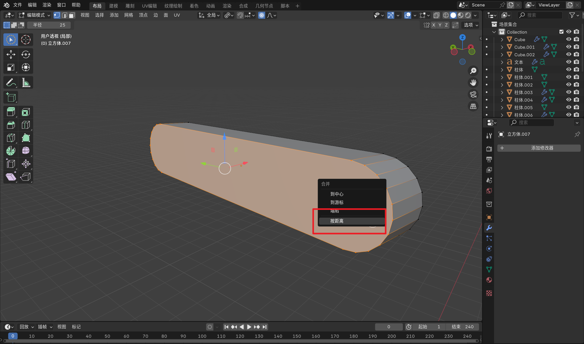Click the 半径 radius slider field
Viewport: 584px width, 344px height.
(49, 25)
